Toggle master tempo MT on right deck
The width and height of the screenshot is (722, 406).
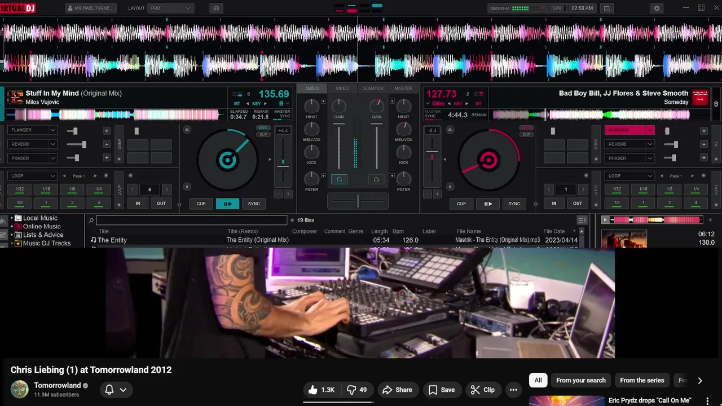[x=478, y=104]
